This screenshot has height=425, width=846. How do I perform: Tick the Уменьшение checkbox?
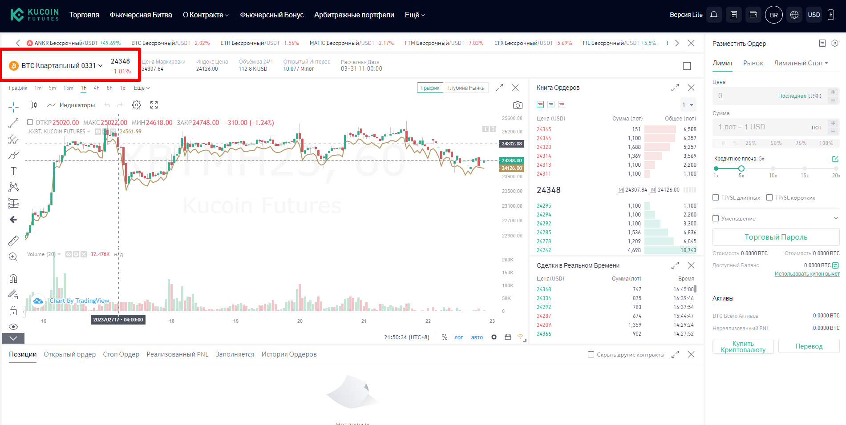(x=716, y=218)
